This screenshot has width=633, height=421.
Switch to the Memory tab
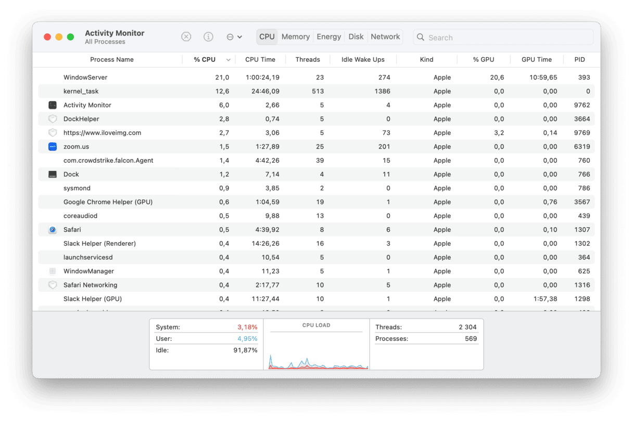coord(296,37)
